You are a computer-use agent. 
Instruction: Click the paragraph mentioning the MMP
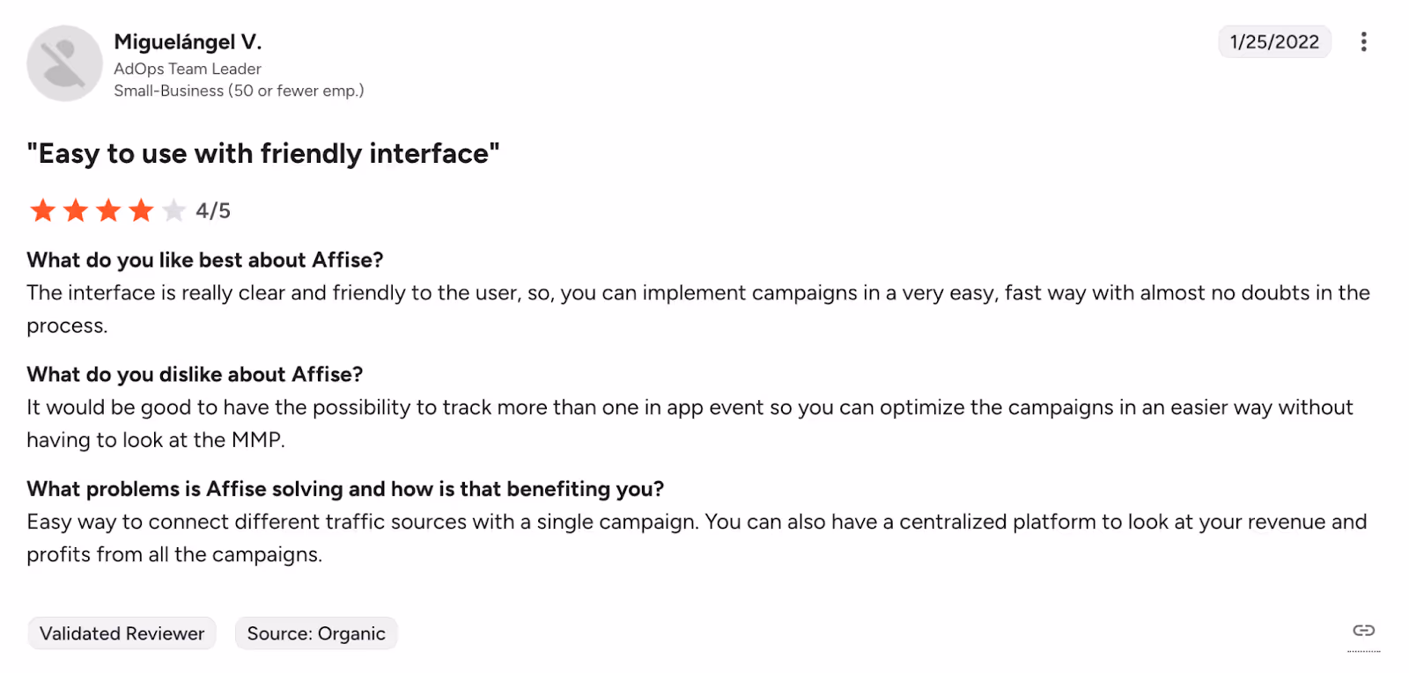click(x=690, y=423)
